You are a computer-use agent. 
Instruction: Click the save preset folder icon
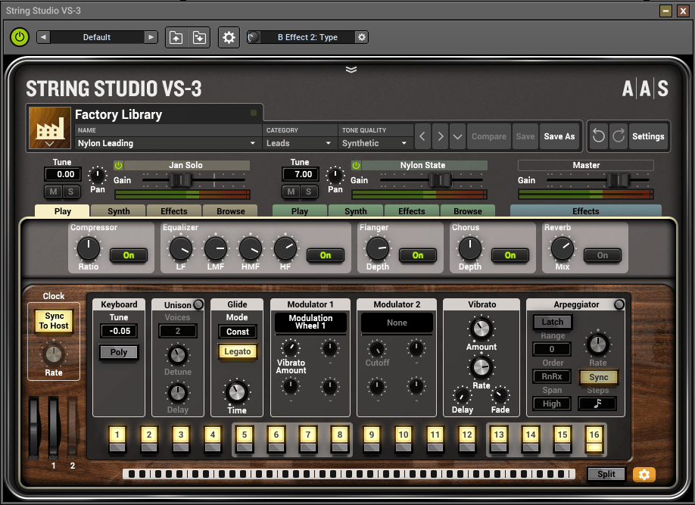[199, 38]
